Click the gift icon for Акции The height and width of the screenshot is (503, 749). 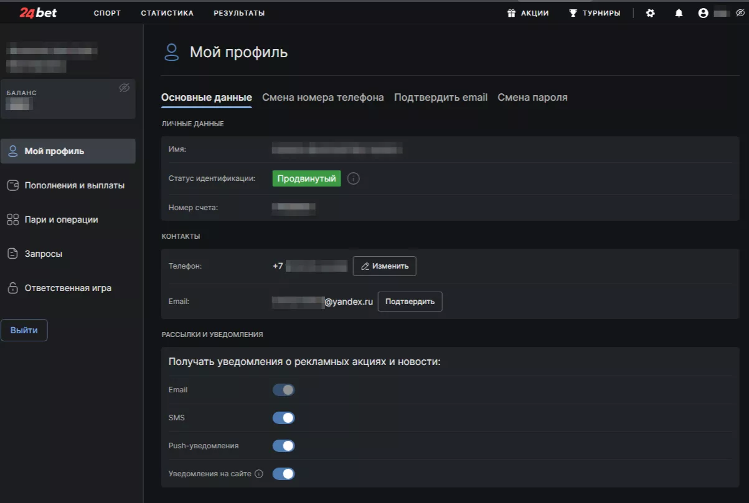pos(512,13)
